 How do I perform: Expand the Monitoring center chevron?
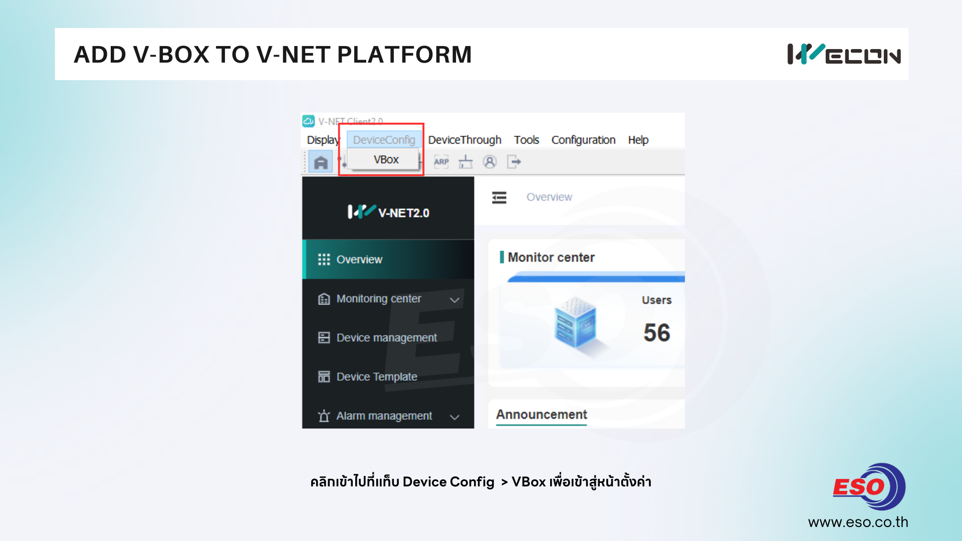pyautogui.click(x=454, y=300)
